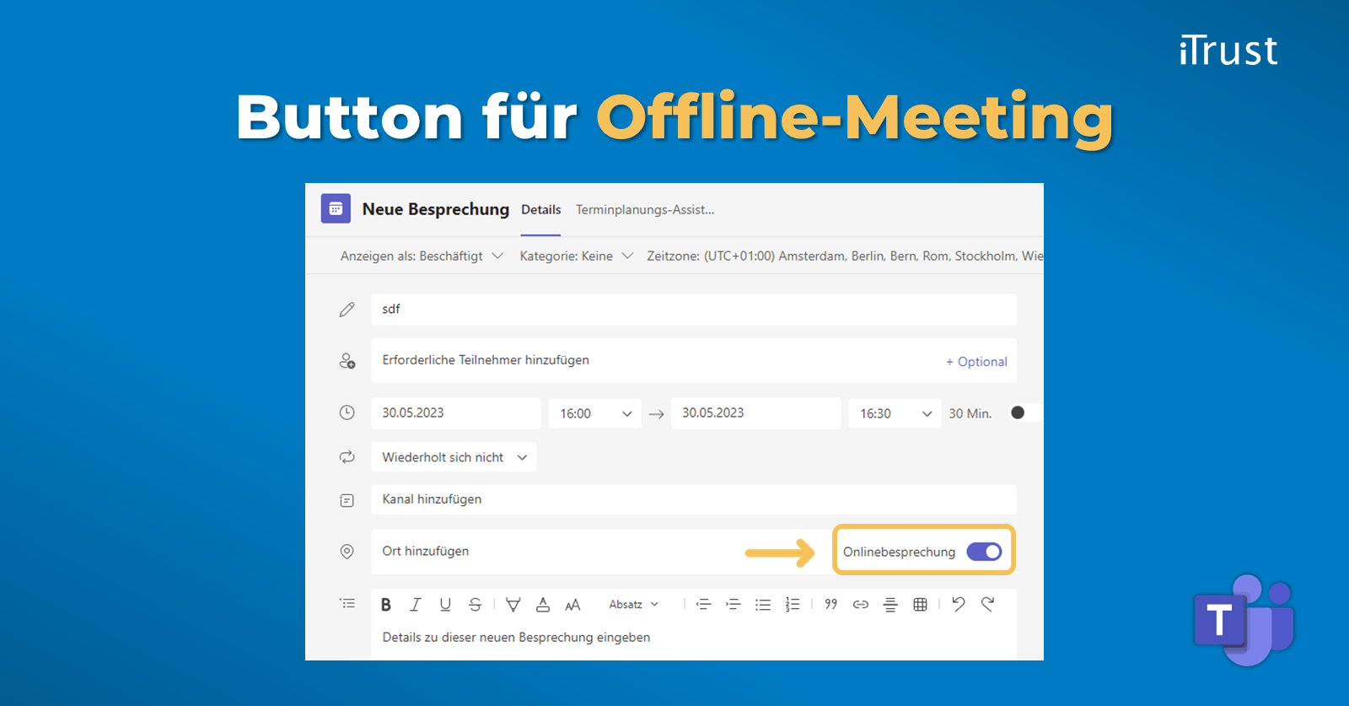Screen dimensions: 1349x706
Task: Open Absatz paragraph style dropdown
Action: click(x=634, y=604)
